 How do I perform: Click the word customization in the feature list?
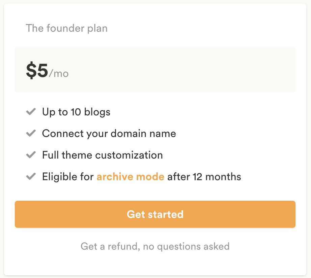tap(129, 155)
